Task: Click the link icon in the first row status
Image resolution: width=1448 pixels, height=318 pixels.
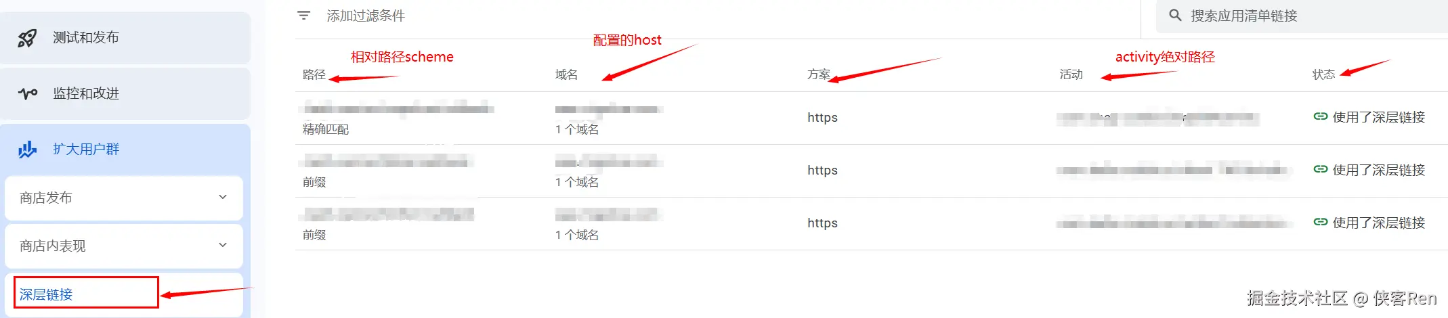Action: (1320, 116)
